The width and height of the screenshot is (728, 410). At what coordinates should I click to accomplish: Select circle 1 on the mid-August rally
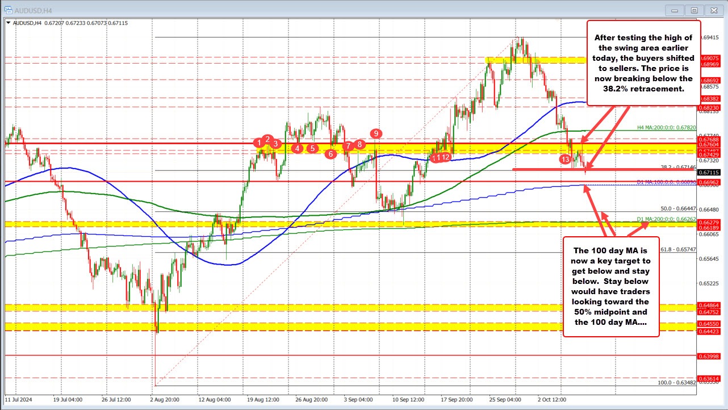point(259,141)
